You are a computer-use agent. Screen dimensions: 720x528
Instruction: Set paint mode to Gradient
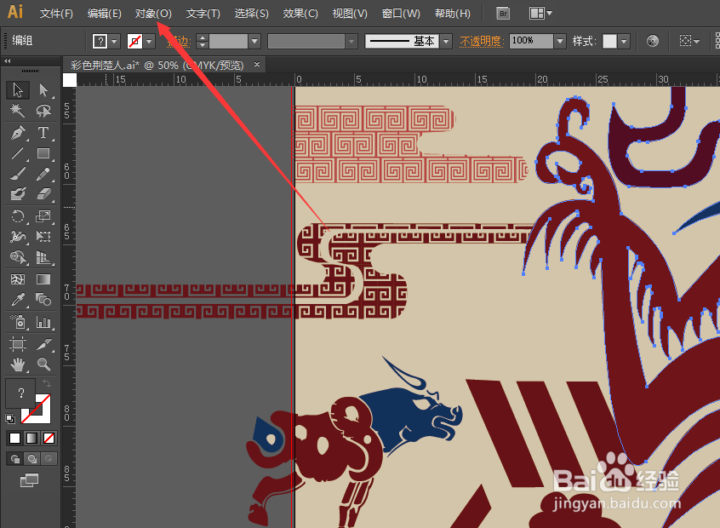31,439
